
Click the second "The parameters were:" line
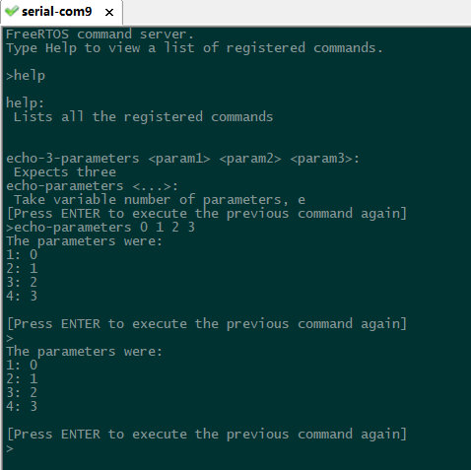point(84,352)
